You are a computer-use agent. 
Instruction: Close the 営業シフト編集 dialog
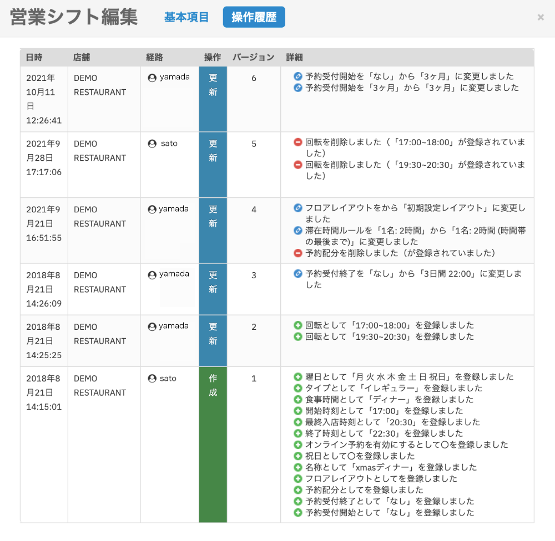point(541,17)
